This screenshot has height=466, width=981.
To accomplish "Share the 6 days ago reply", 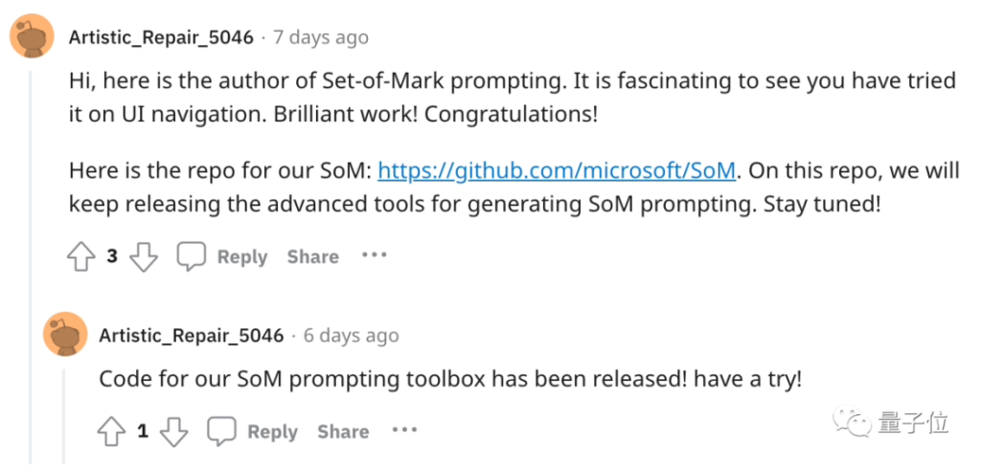I will 343,432.
